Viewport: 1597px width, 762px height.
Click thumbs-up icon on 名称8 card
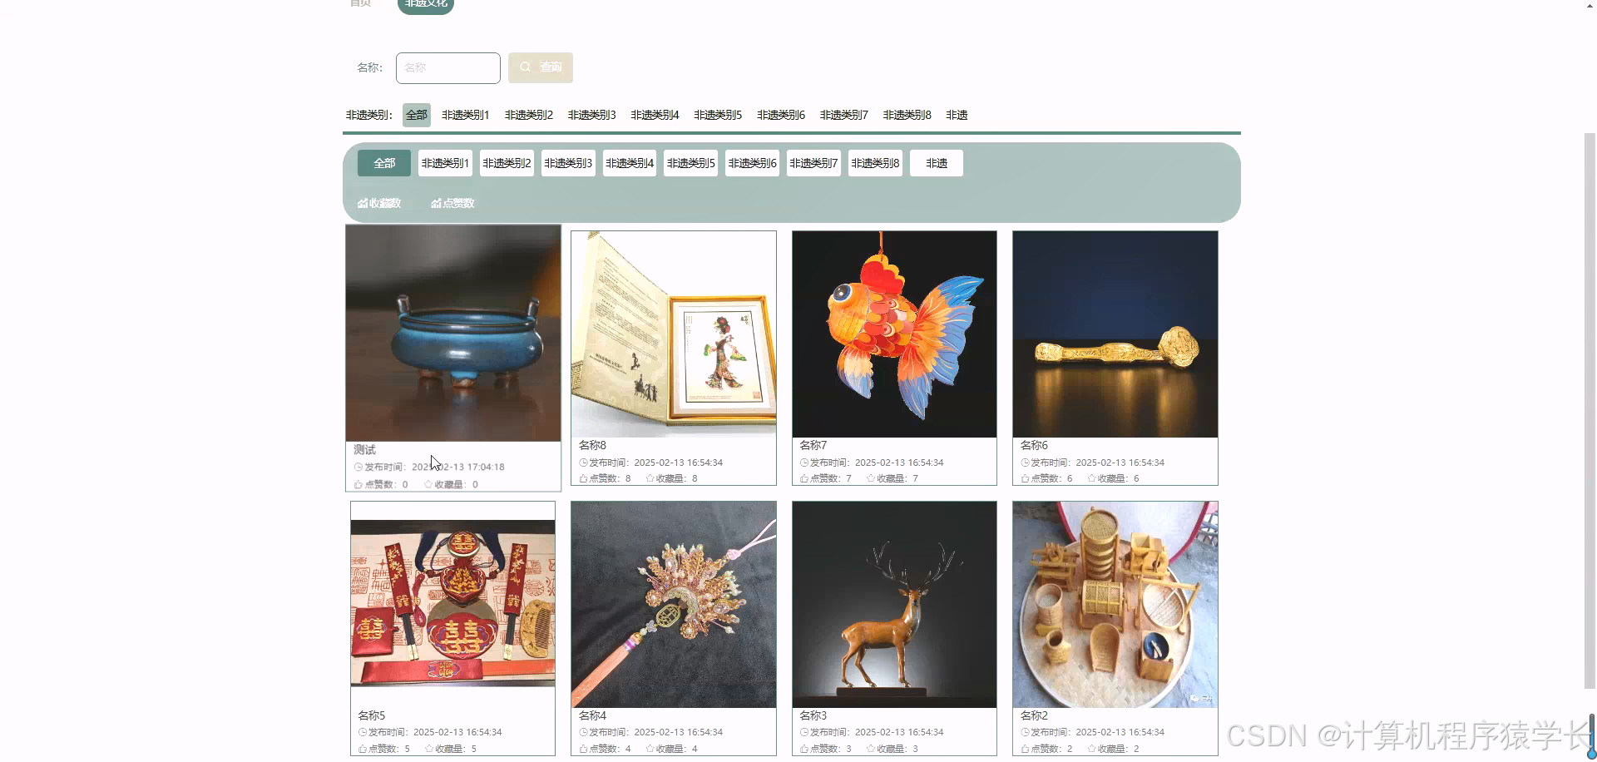583,478
